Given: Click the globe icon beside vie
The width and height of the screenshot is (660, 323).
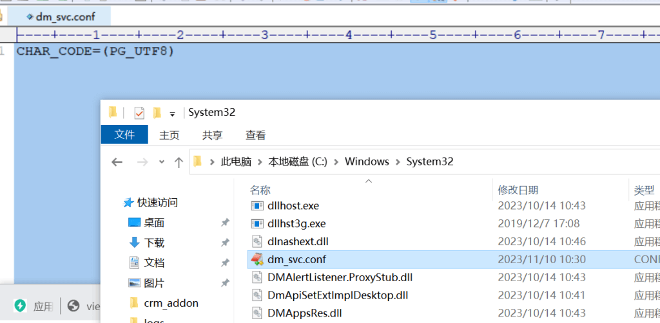Looking at the screenshot, I should pyautogui.click(x=73, y=306).
